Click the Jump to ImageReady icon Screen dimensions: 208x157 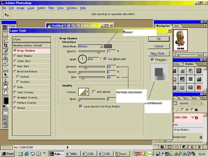pyautogui.click(x=5, y=125)
